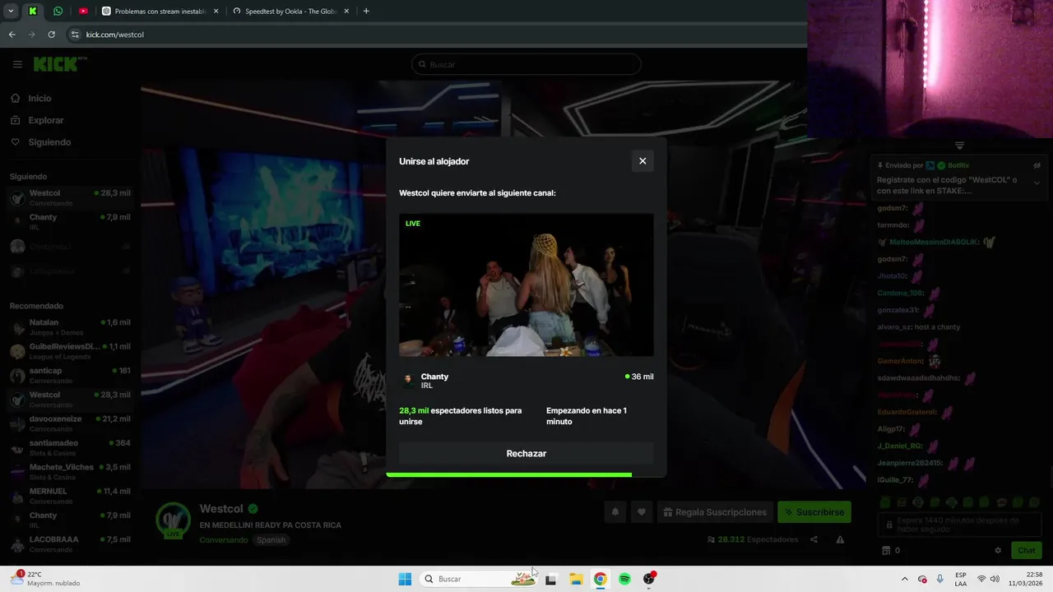The image size is (1053, 592).
Task: Click Chanty's avatar in host dialog
Action: [408, 380]
